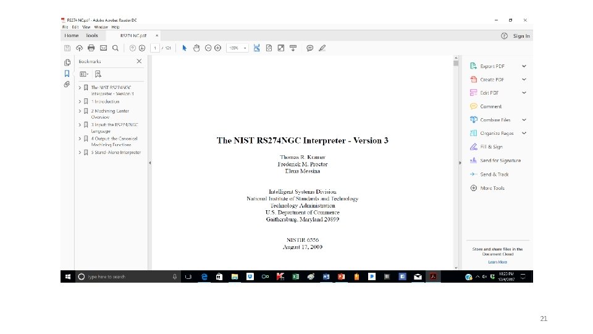Open the File menu
Screen dimensions: 593x334
(x=65, y=27)
